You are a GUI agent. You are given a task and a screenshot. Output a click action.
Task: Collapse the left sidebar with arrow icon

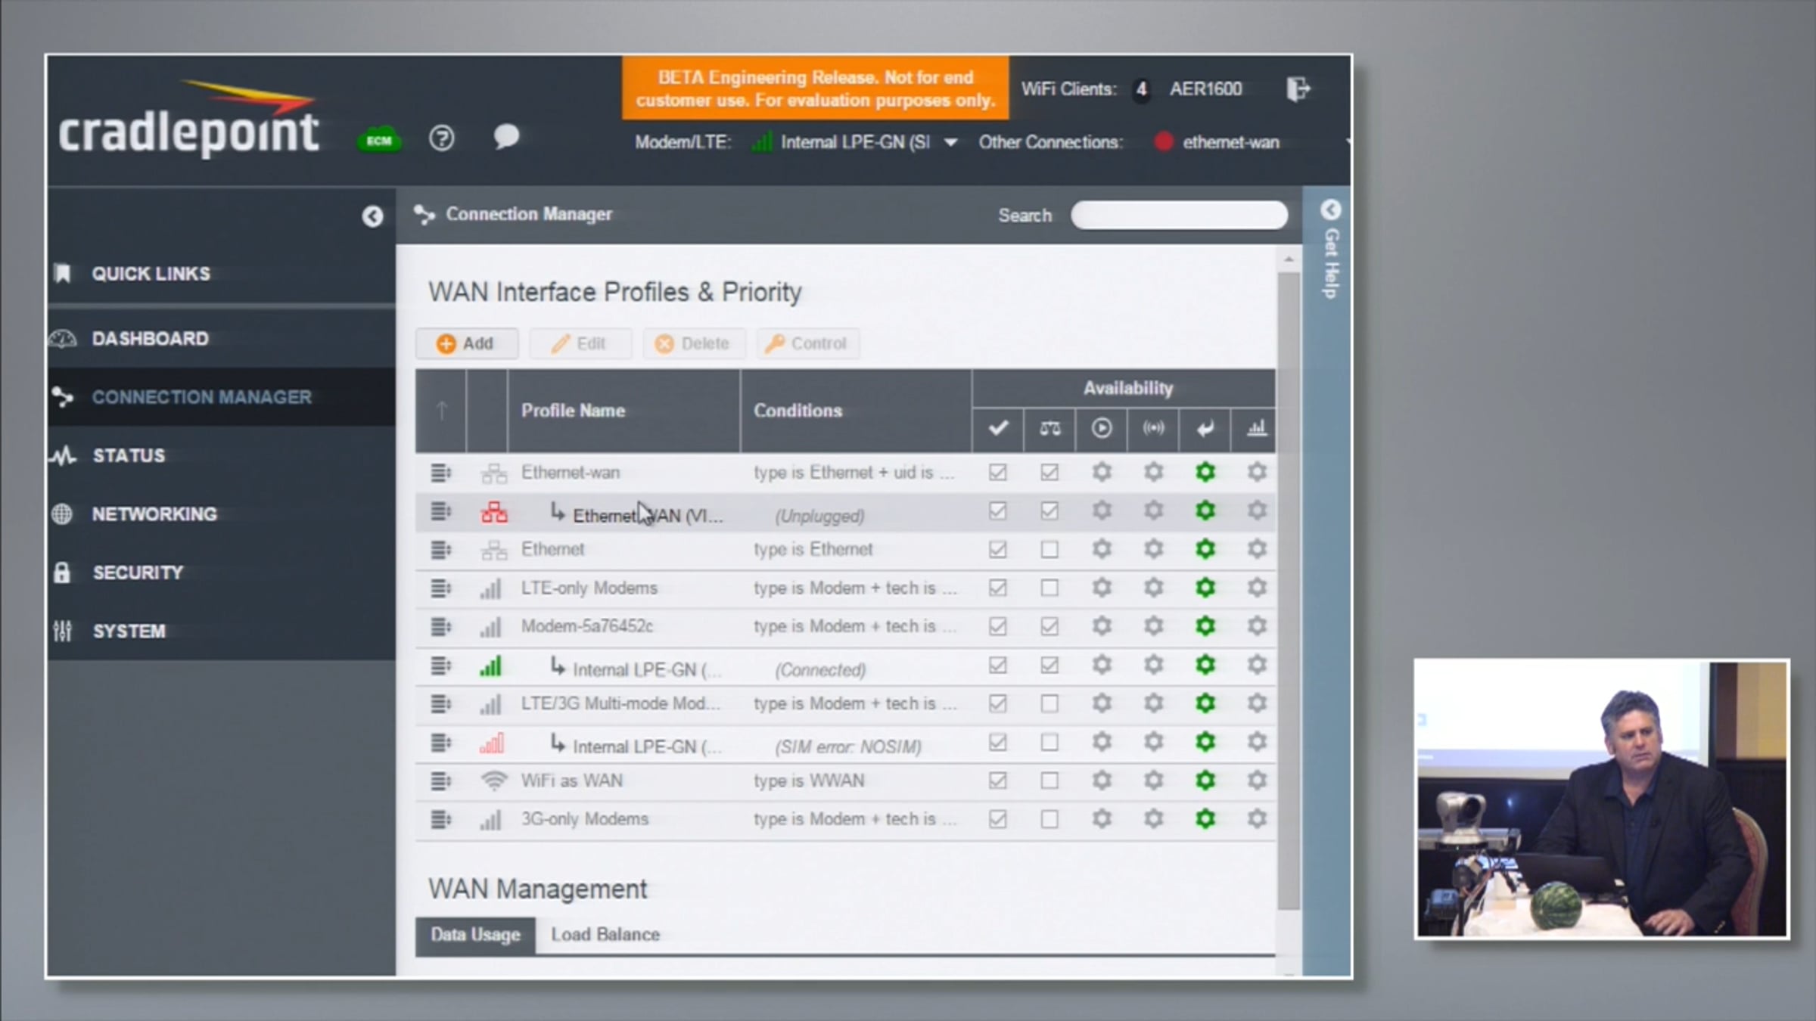click(372, 216)
